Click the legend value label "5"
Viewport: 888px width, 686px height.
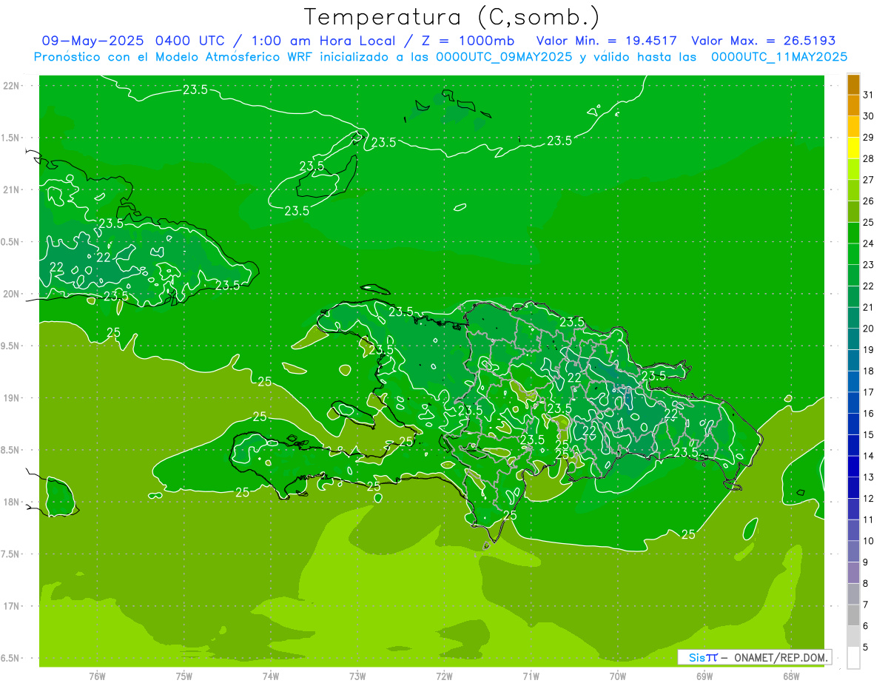coord(867,648)
